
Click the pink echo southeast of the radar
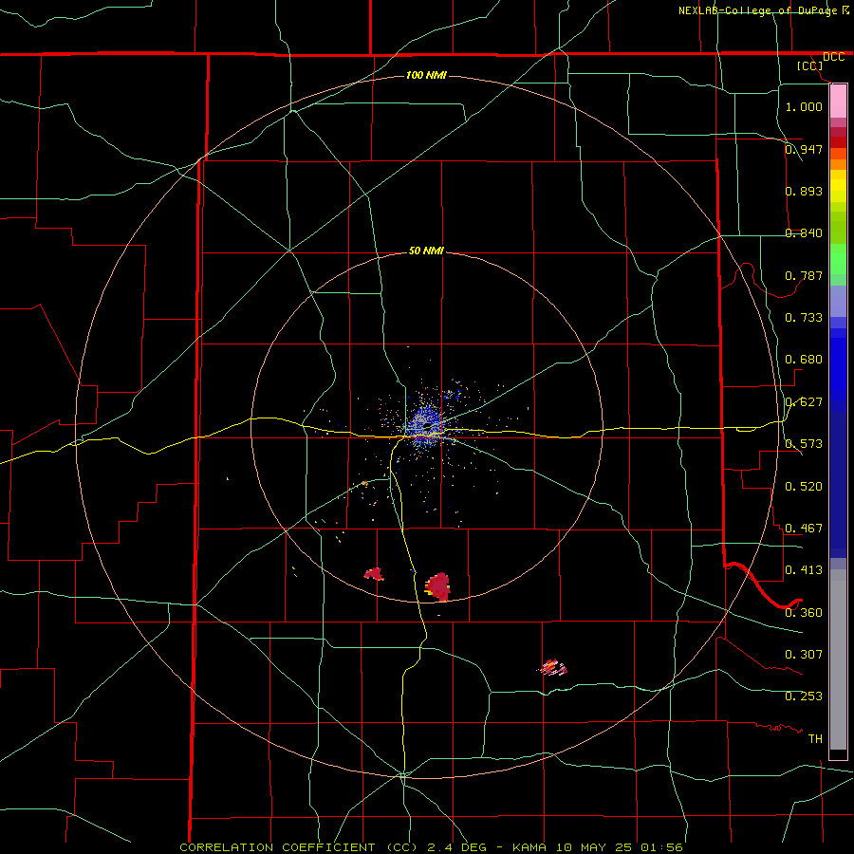click(553, 667)
